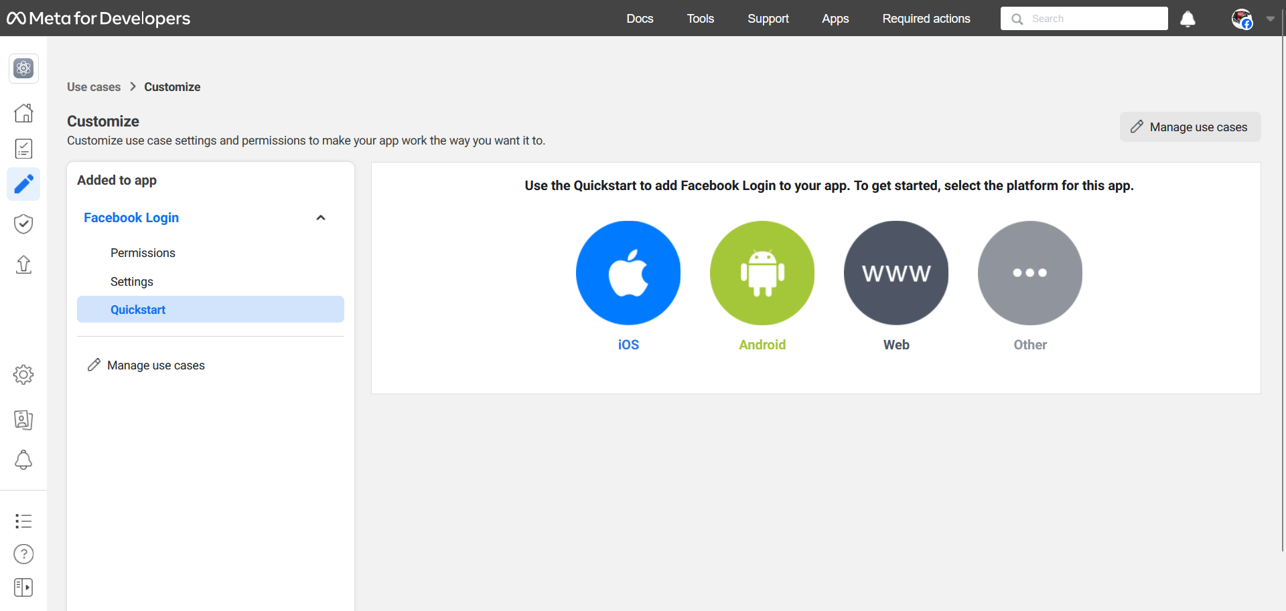Image resolution: width=1286 pixels, height=611 pixels.
Task: Click Manage use cases in left panel
Action: pos(147,365)
